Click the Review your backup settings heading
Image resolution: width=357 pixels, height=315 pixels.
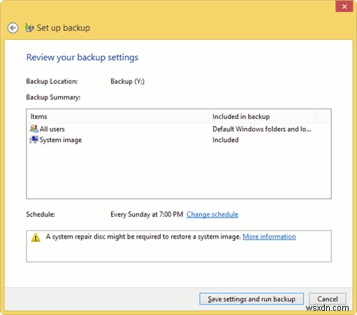click(82, 57)
